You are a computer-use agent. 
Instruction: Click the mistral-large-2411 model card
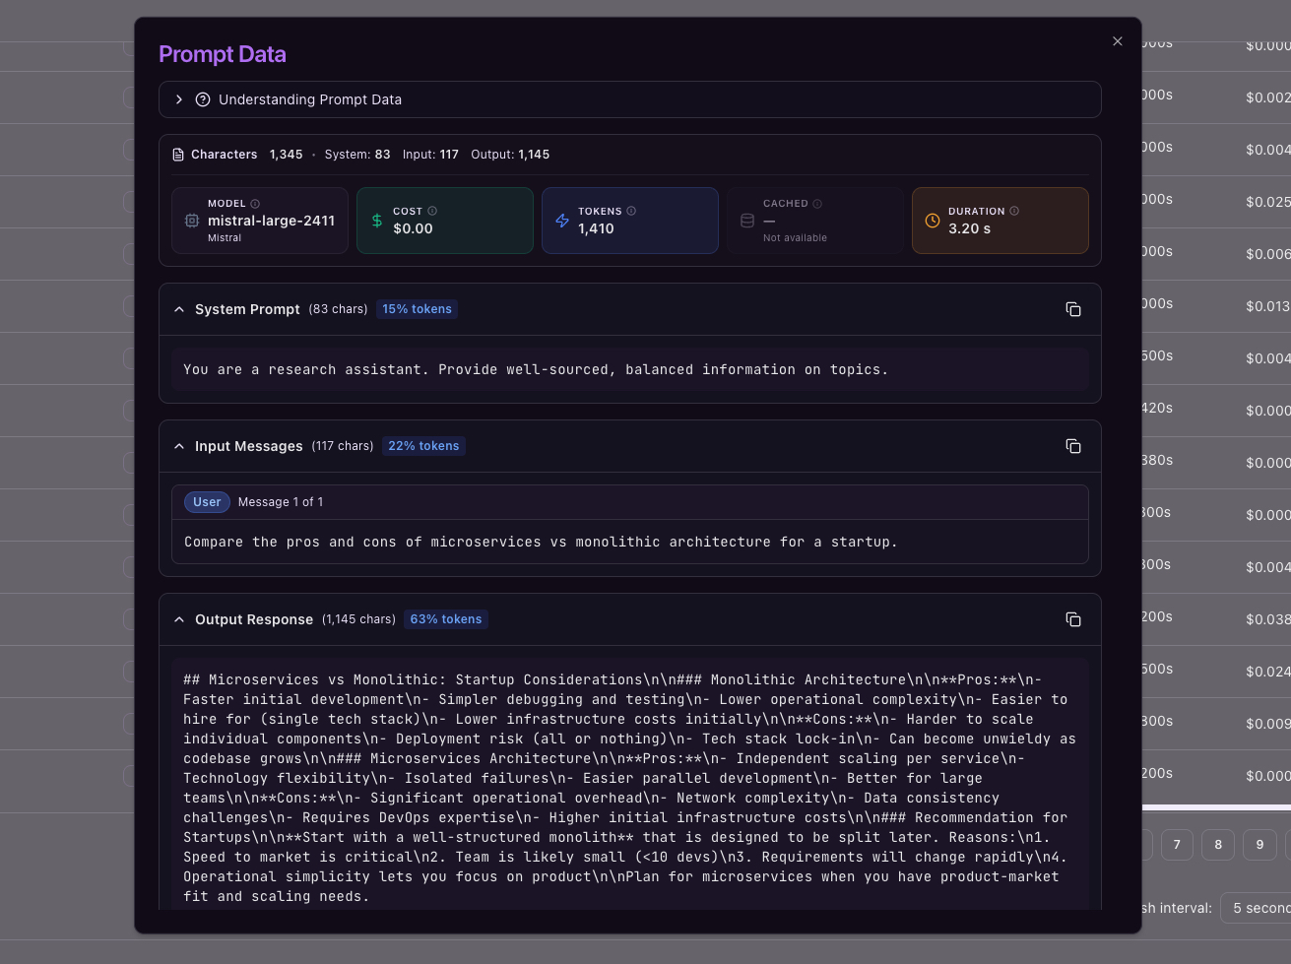260,221
